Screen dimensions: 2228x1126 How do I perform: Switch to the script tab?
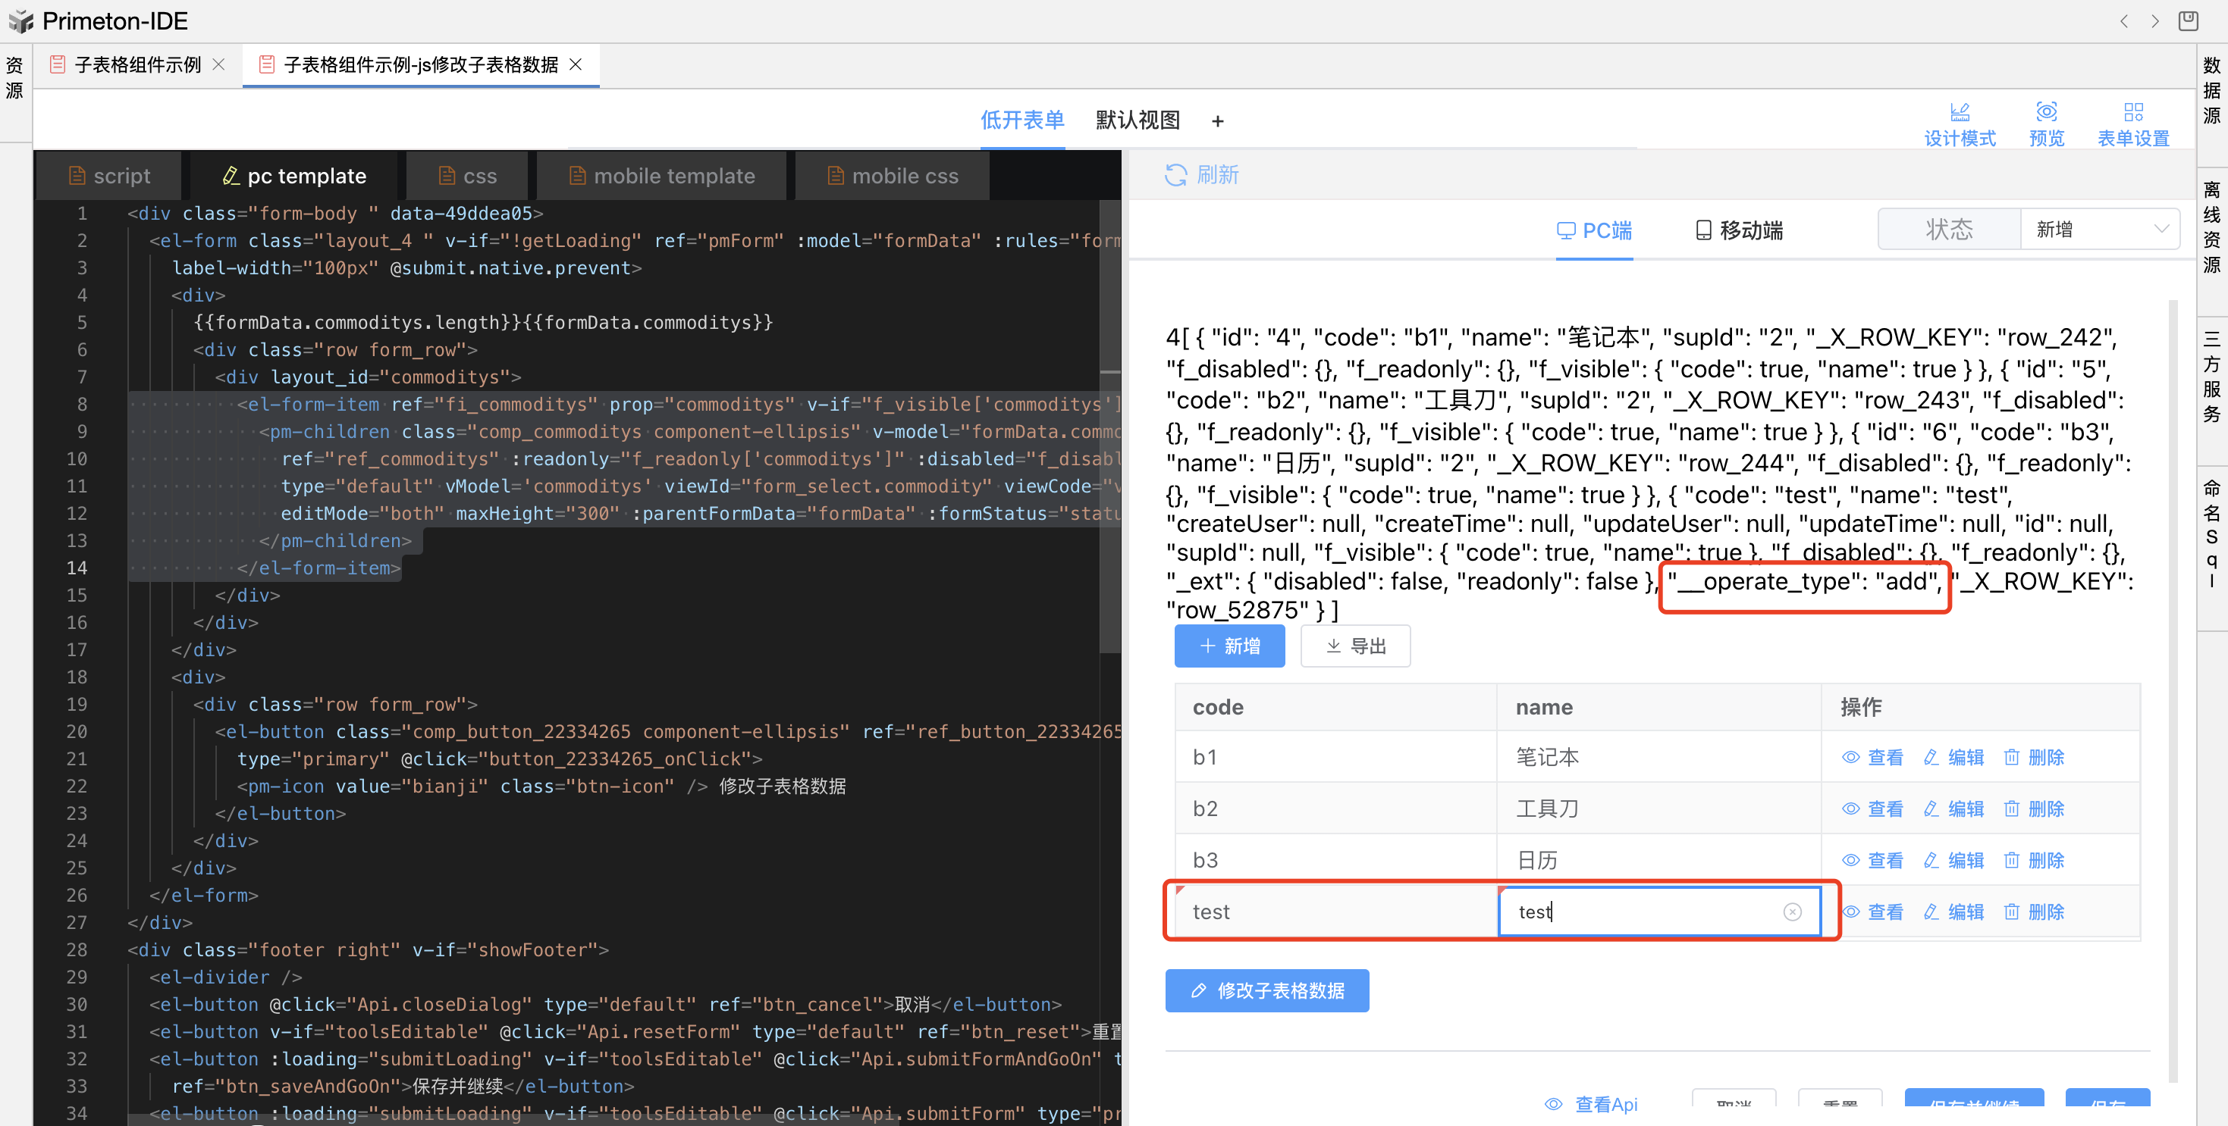(109, 177)
